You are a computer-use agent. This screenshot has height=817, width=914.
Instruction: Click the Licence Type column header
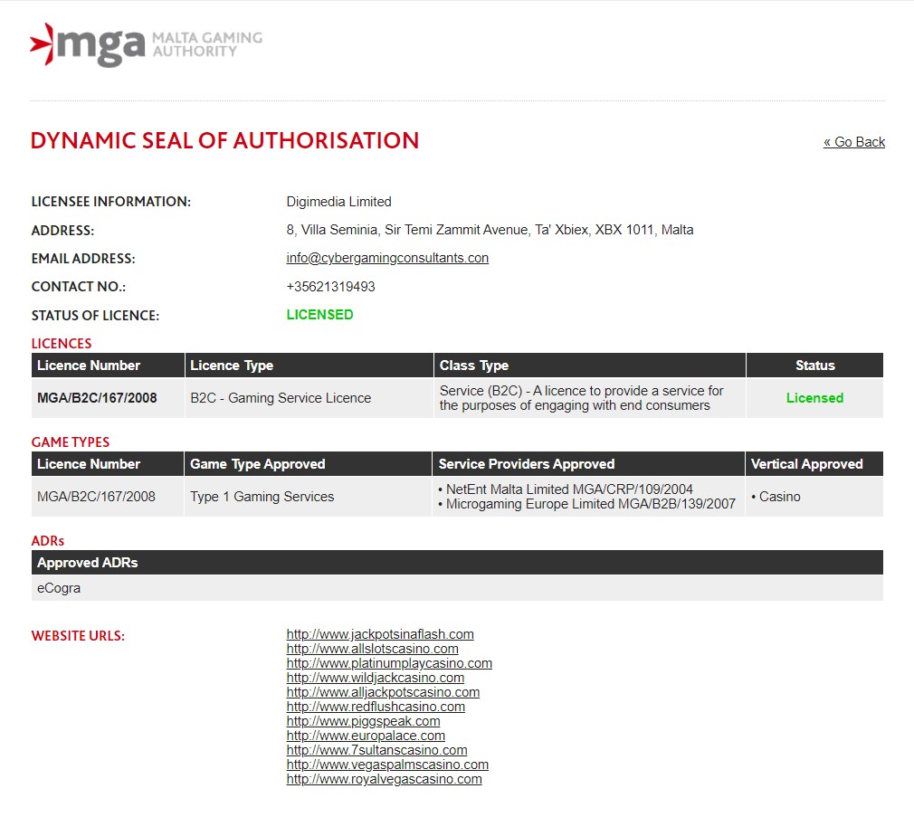(x=309, y=366)
